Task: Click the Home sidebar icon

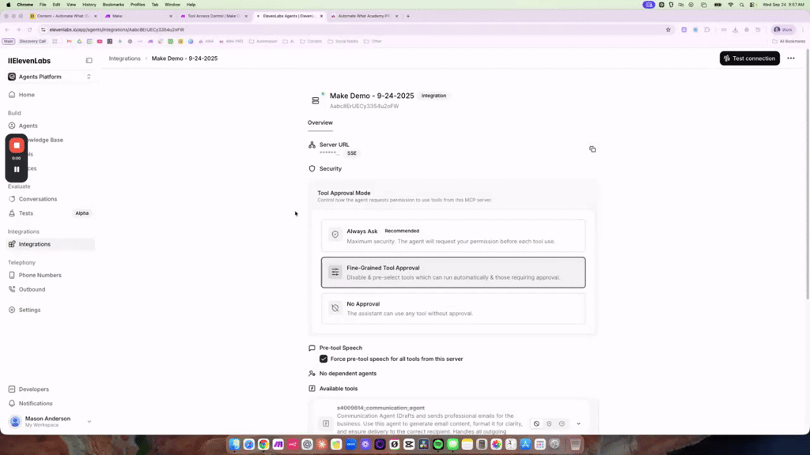Action: pyautogui.click(x=12, y=95)
